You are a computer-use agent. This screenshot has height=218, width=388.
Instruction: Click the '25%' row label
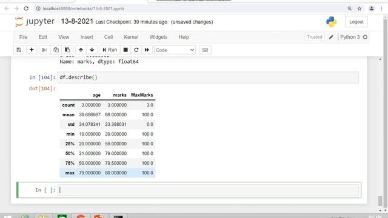[70, 144]
